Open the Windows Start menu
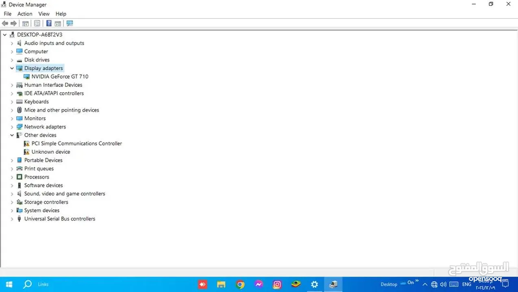518x292 pixels. coord(9,284)
